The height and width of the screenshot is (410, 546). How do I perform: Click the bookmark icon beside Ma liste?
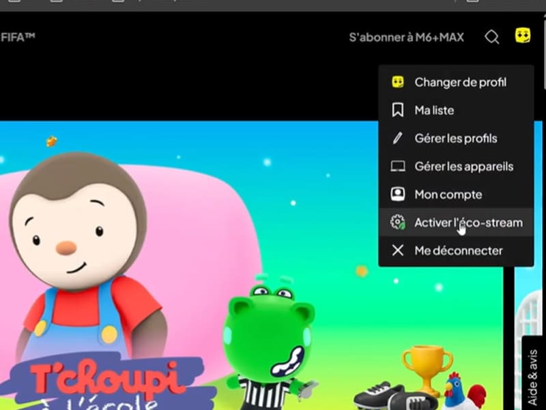click(398, 110)
